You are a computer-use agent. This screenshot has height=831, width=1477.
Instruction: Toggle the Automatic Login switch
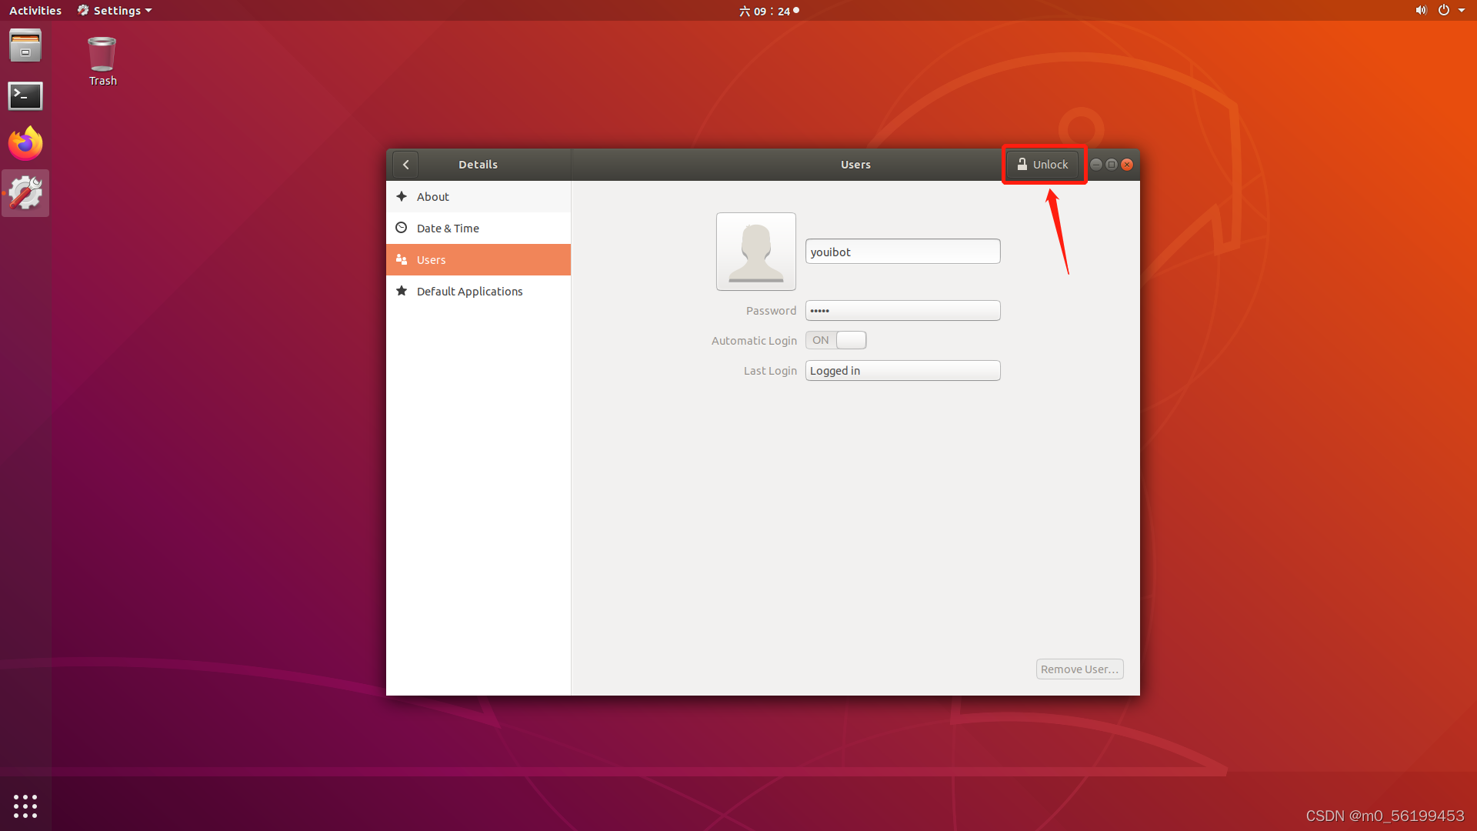click(835, 340)
